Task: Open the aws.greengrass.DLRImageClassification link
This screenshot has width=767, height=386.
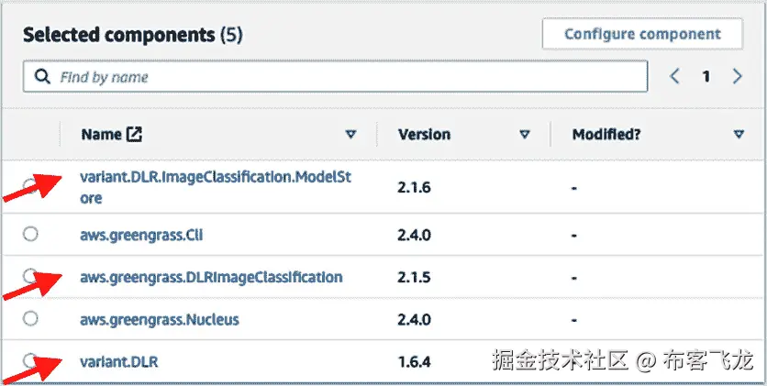Action: point(211,278)
